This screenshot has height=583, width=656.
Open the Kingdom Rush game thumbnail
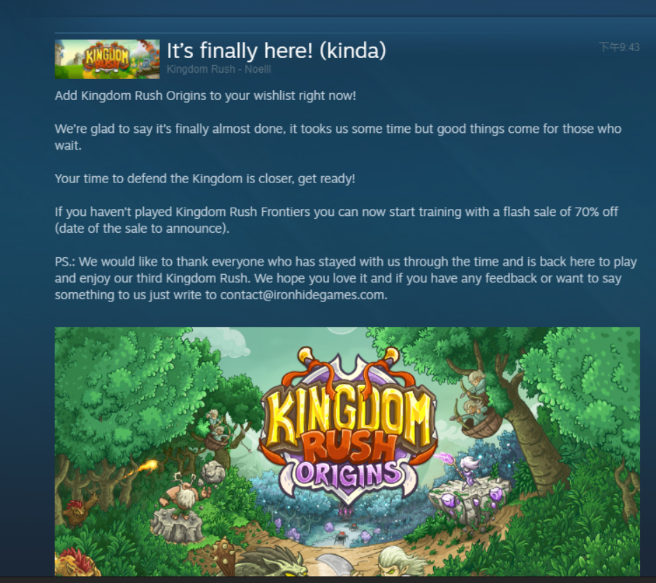[107, 59]
